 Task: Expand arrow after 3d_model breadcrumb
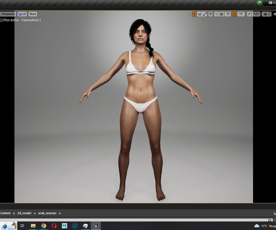(x=34, y=213)
